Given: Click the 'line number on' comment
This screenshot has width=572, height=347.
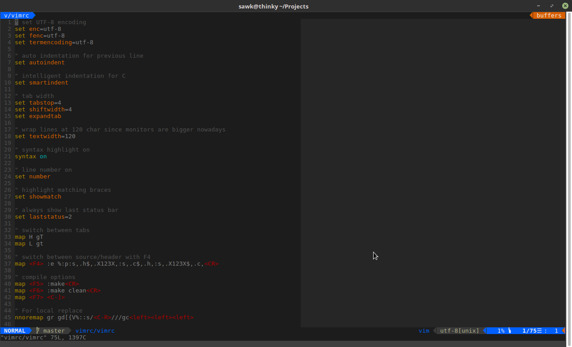Looking at the screenshot, I should [x=43, y=170].
